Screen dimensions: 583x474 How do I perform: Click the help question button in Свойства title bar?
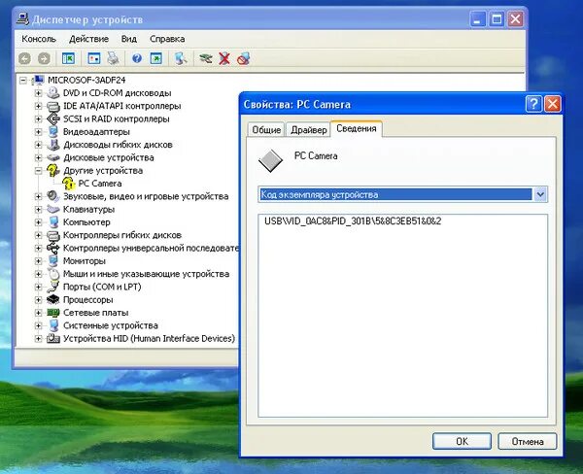533,104
